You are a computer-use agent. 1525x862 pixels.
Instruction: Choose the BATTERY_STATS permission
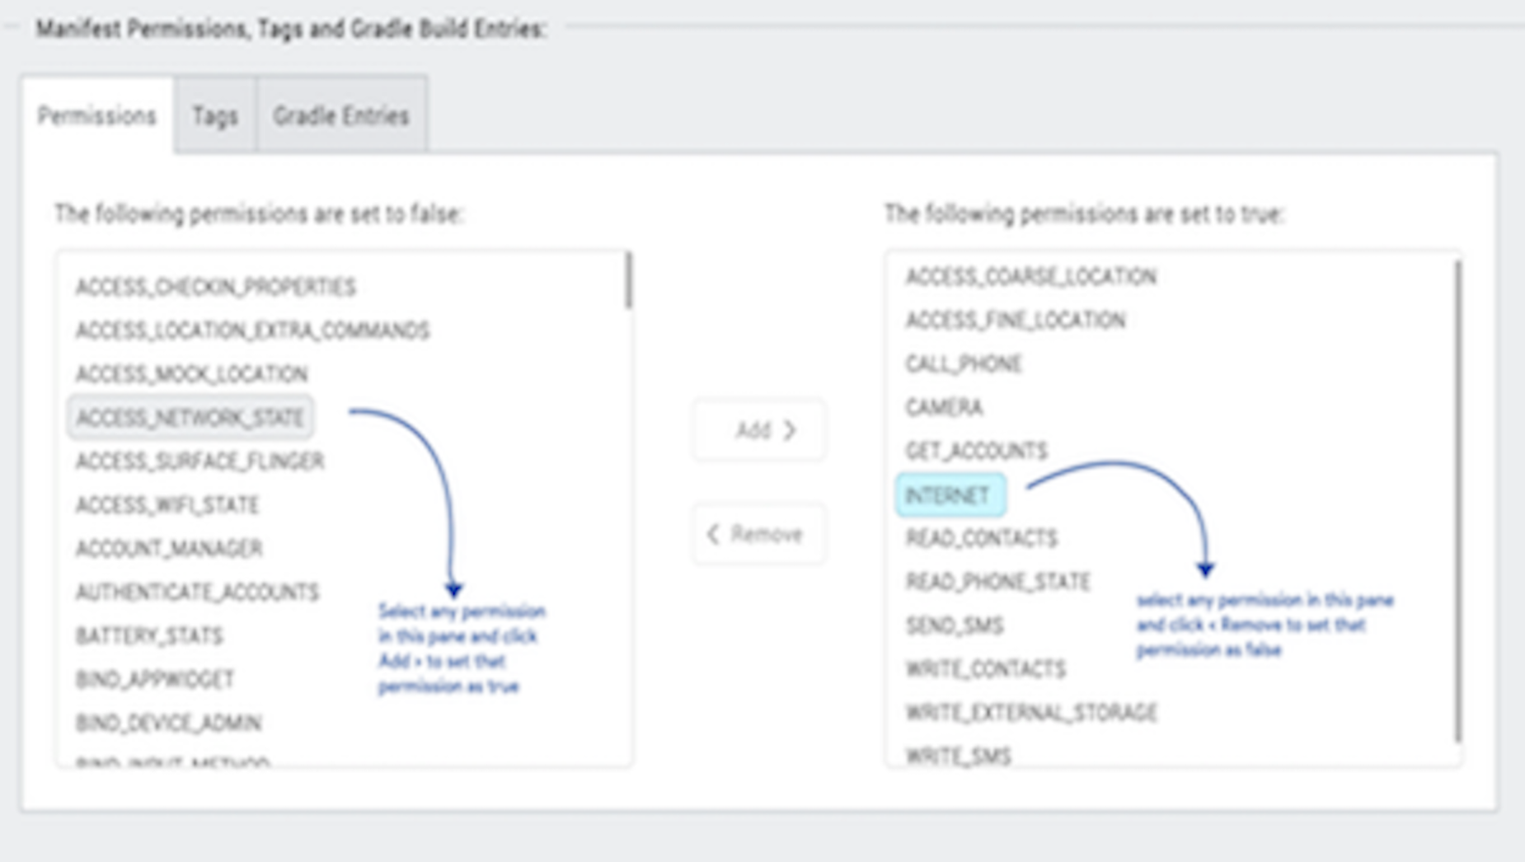(x=149, y=635)
